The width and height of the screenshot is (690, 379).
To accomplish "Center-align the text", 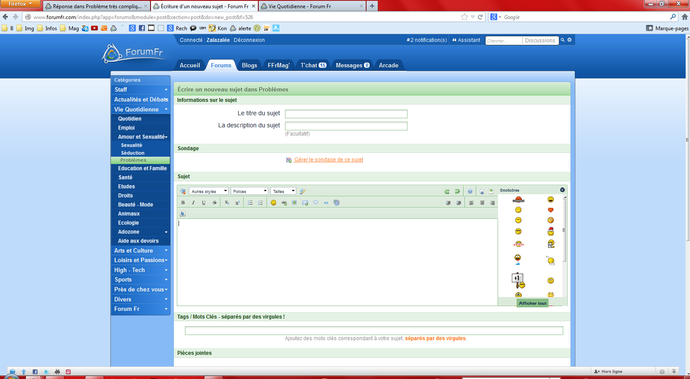I will click(x=482, y=202).
